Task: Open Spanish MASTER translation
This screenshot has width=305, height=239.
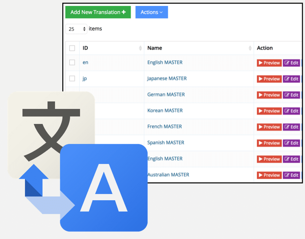Action: click(x=166, y=143)
